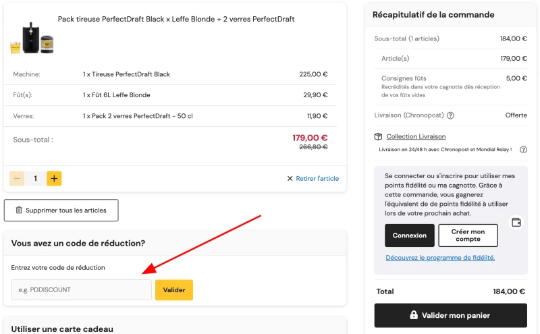Click the lock icon on Valider mon panier
The width and height of the screenshot is (540, 334).
coord(414,315)
